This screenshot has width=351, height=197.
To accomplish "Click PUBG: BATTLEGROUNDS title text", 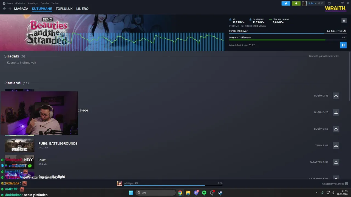I will (58, 143).
